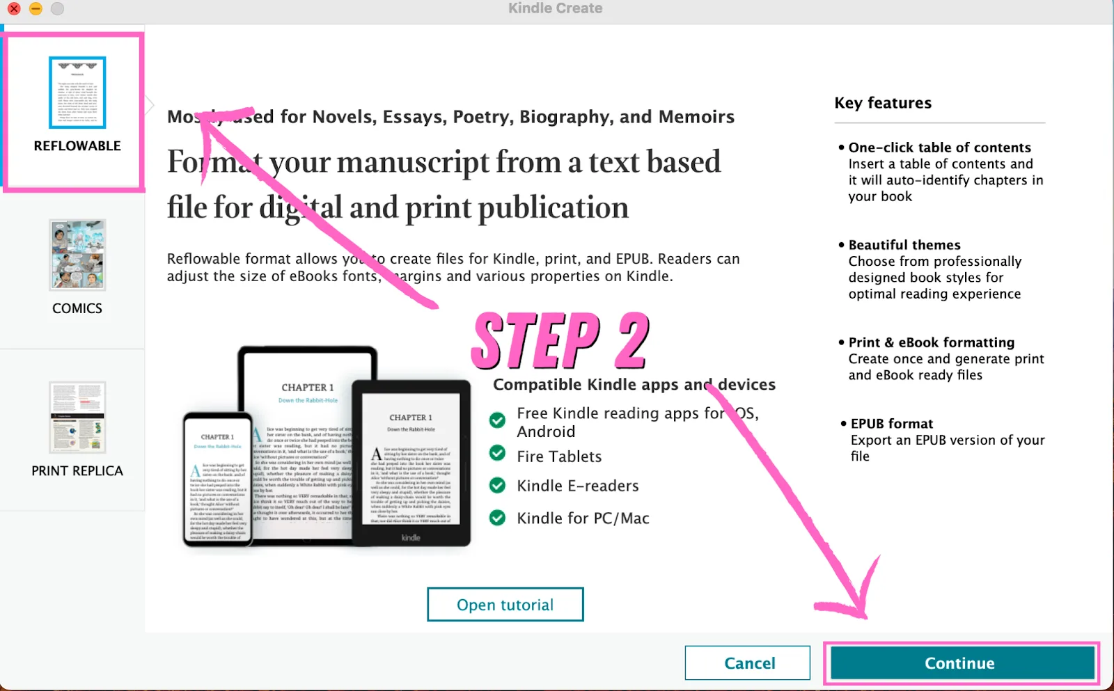Screen dimensions: 1114x691
Task: Click the green check beside Free Kindle reading apps
Action: (x=497, y=420)
